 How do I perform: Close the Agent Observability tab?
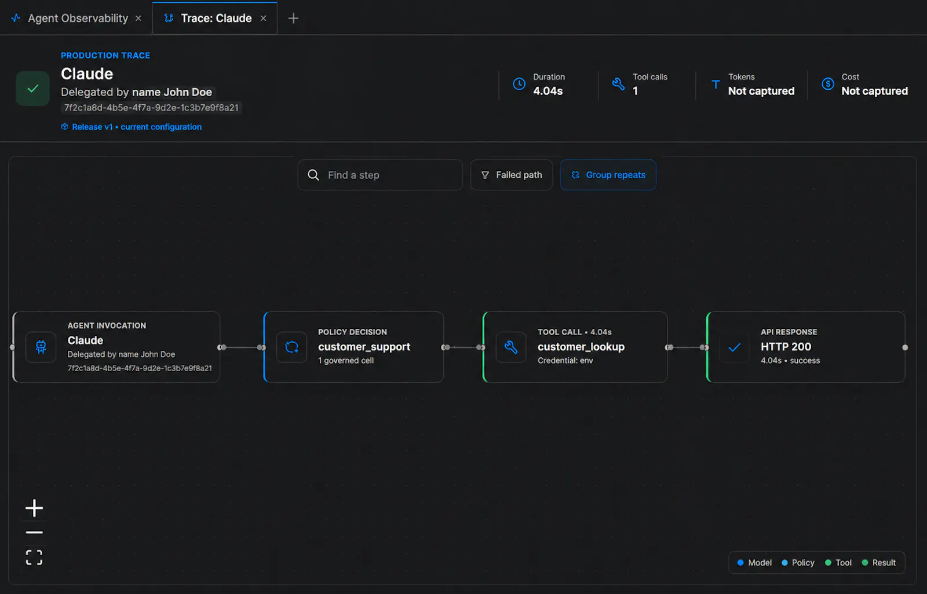(x=138, y=19)
